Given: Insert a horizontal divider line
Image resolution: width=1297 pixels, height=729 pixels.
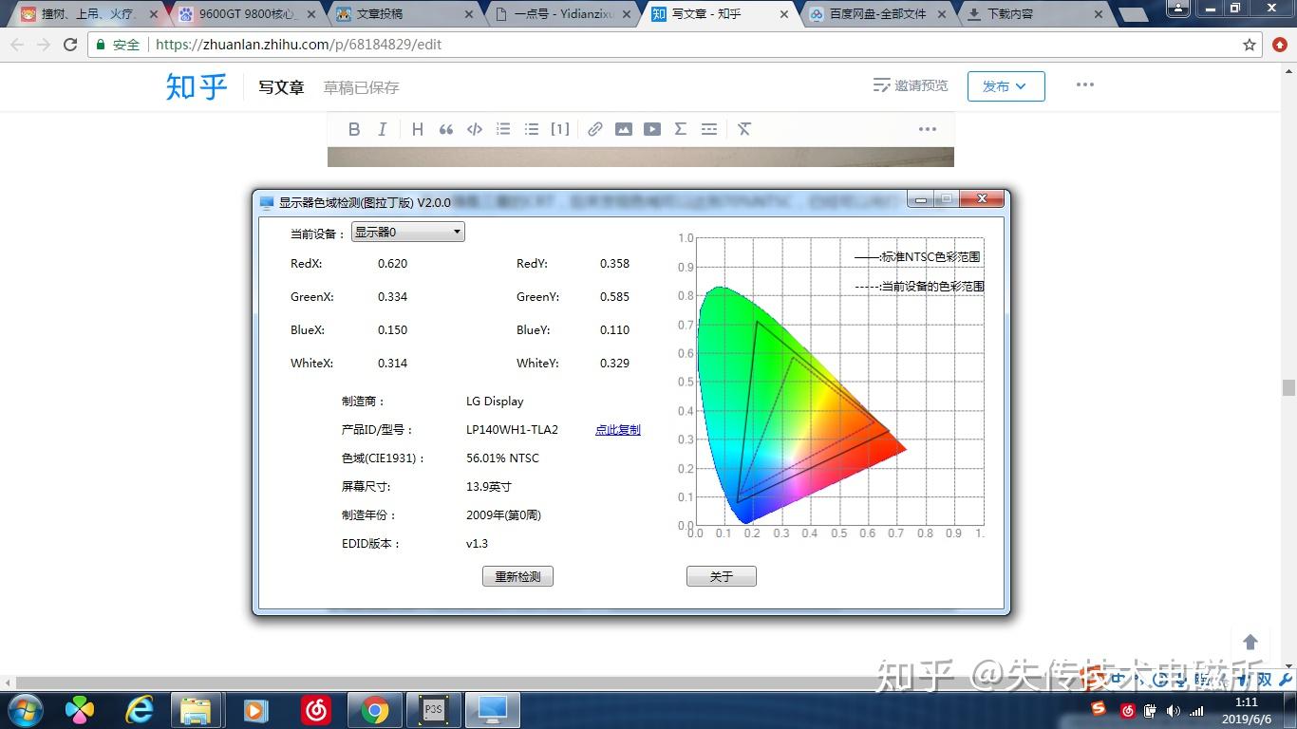Looking at the screenshot, I should pyautogui.click(x=708, y=129).
